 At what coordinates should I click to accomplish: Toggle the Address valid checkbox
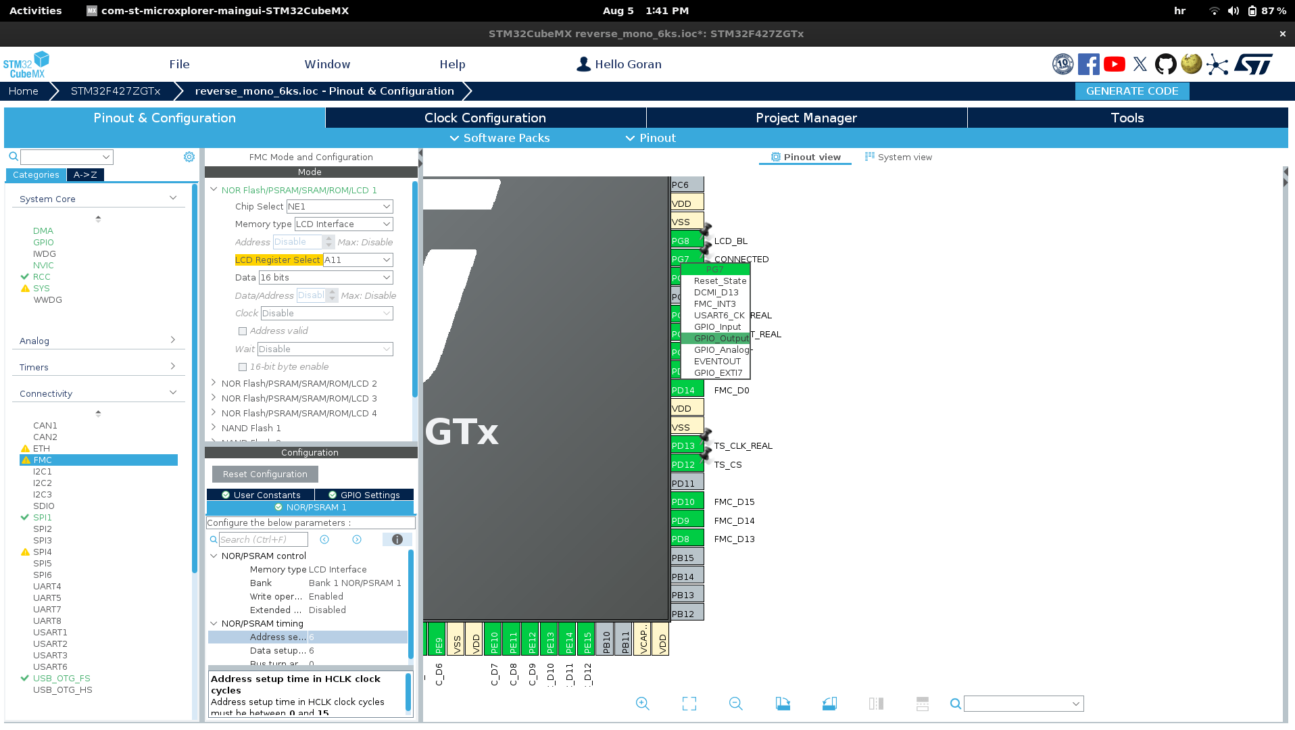(243, 331)
